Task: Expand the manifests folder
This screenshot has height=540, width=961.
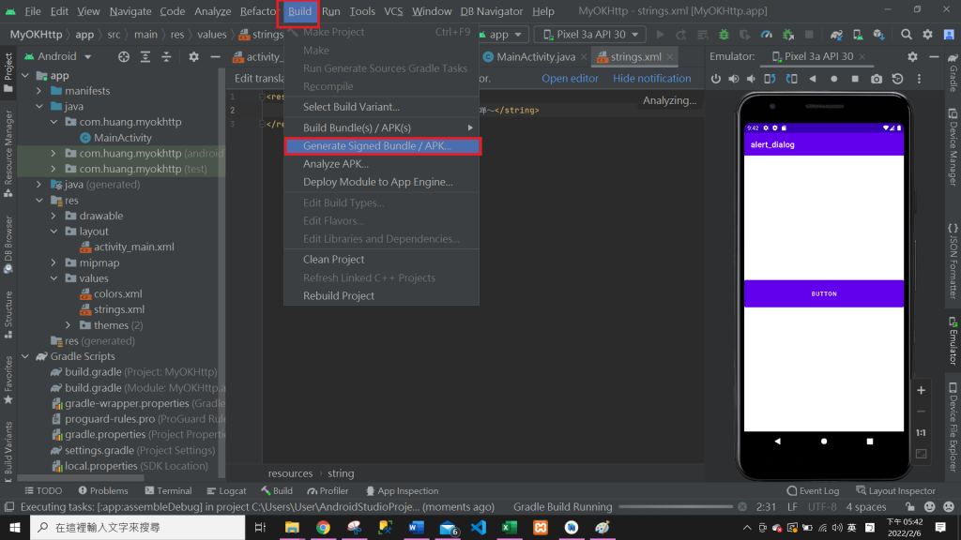Action: pyautogui.click(x=39, y=91)
